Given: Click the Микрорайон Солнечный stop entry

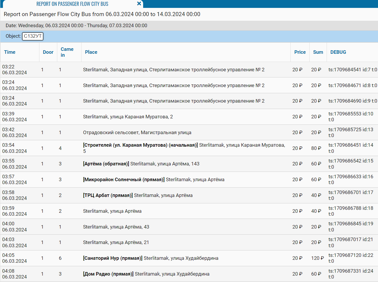Looking at the screenshot, I should click(x=124, y=180).
